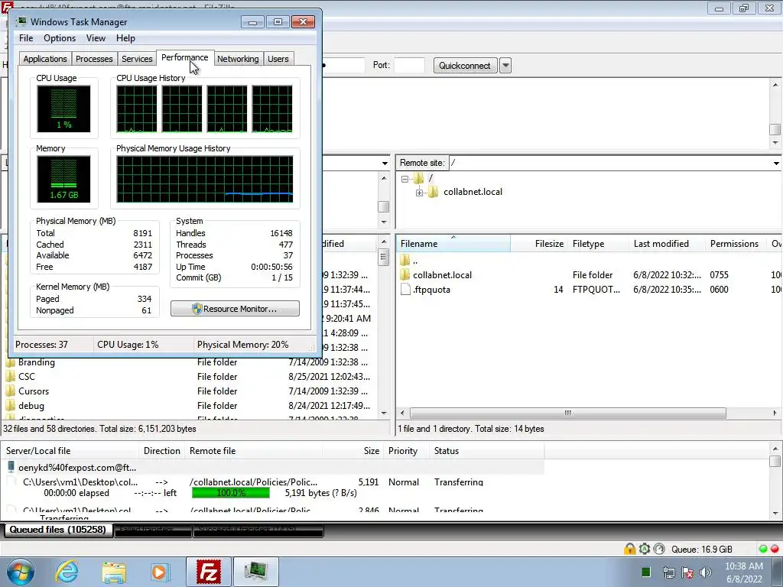Click the 100.0% transfer progress bar
Screen dimensions: 783x587
[x=231, y=493]
